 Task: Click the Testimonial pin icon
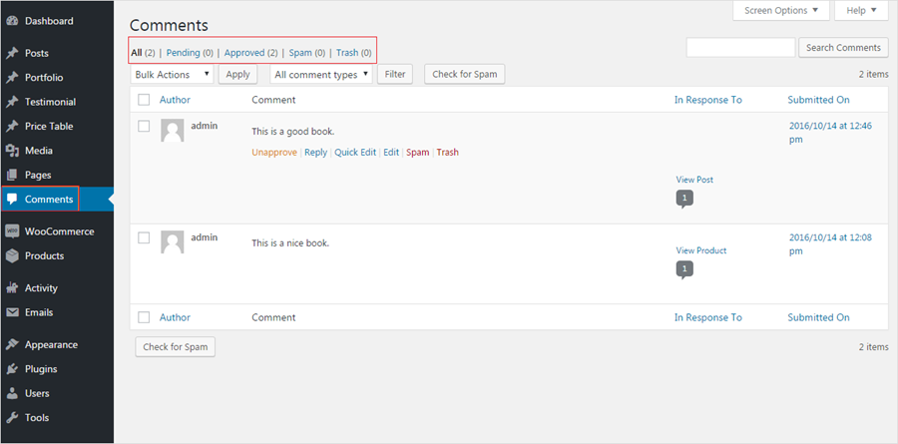11,102
